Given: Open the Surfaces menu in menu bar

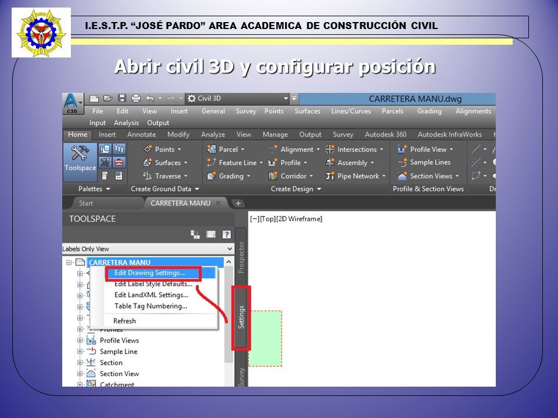Looking at the screenshot, I should 307,111.
